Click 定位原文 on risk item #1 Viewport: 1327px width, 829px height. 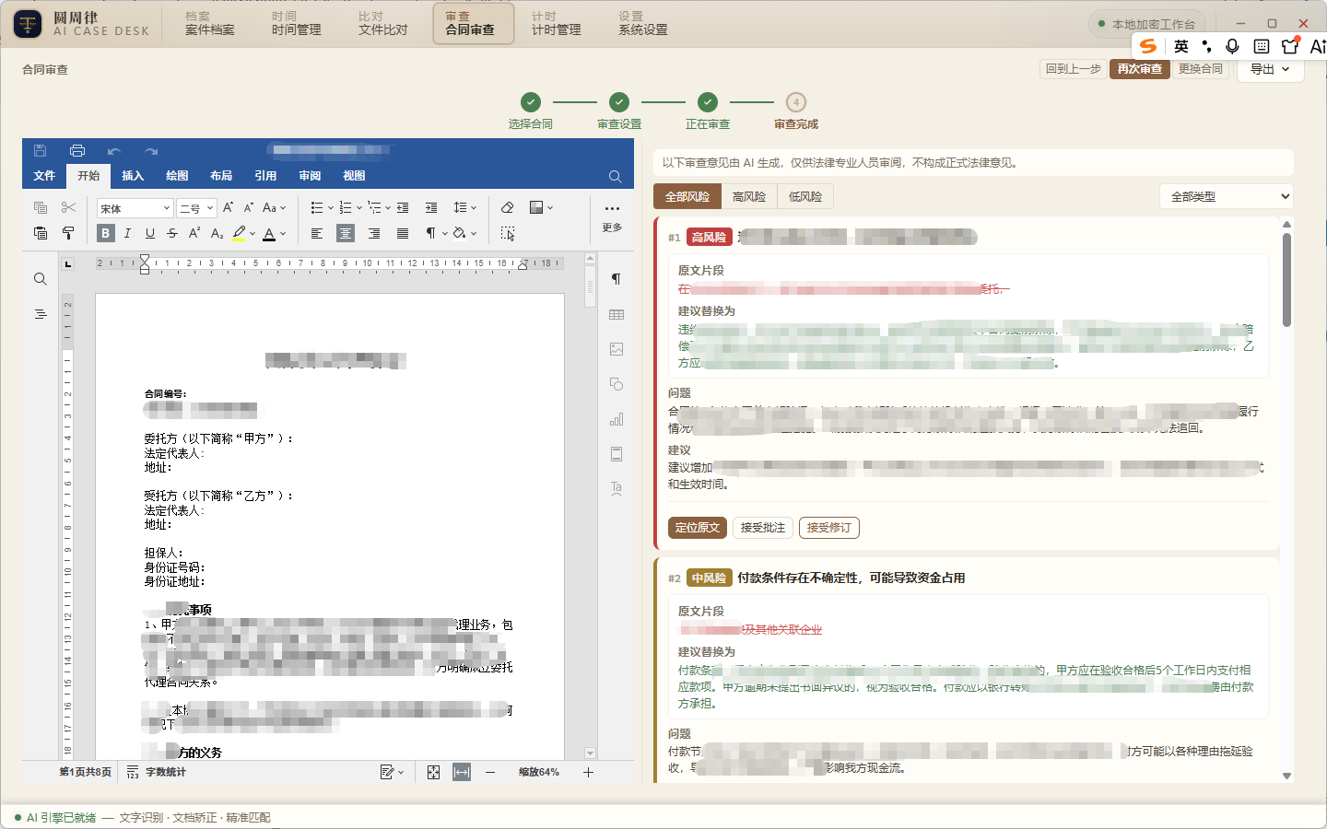(x=698, y=528)
